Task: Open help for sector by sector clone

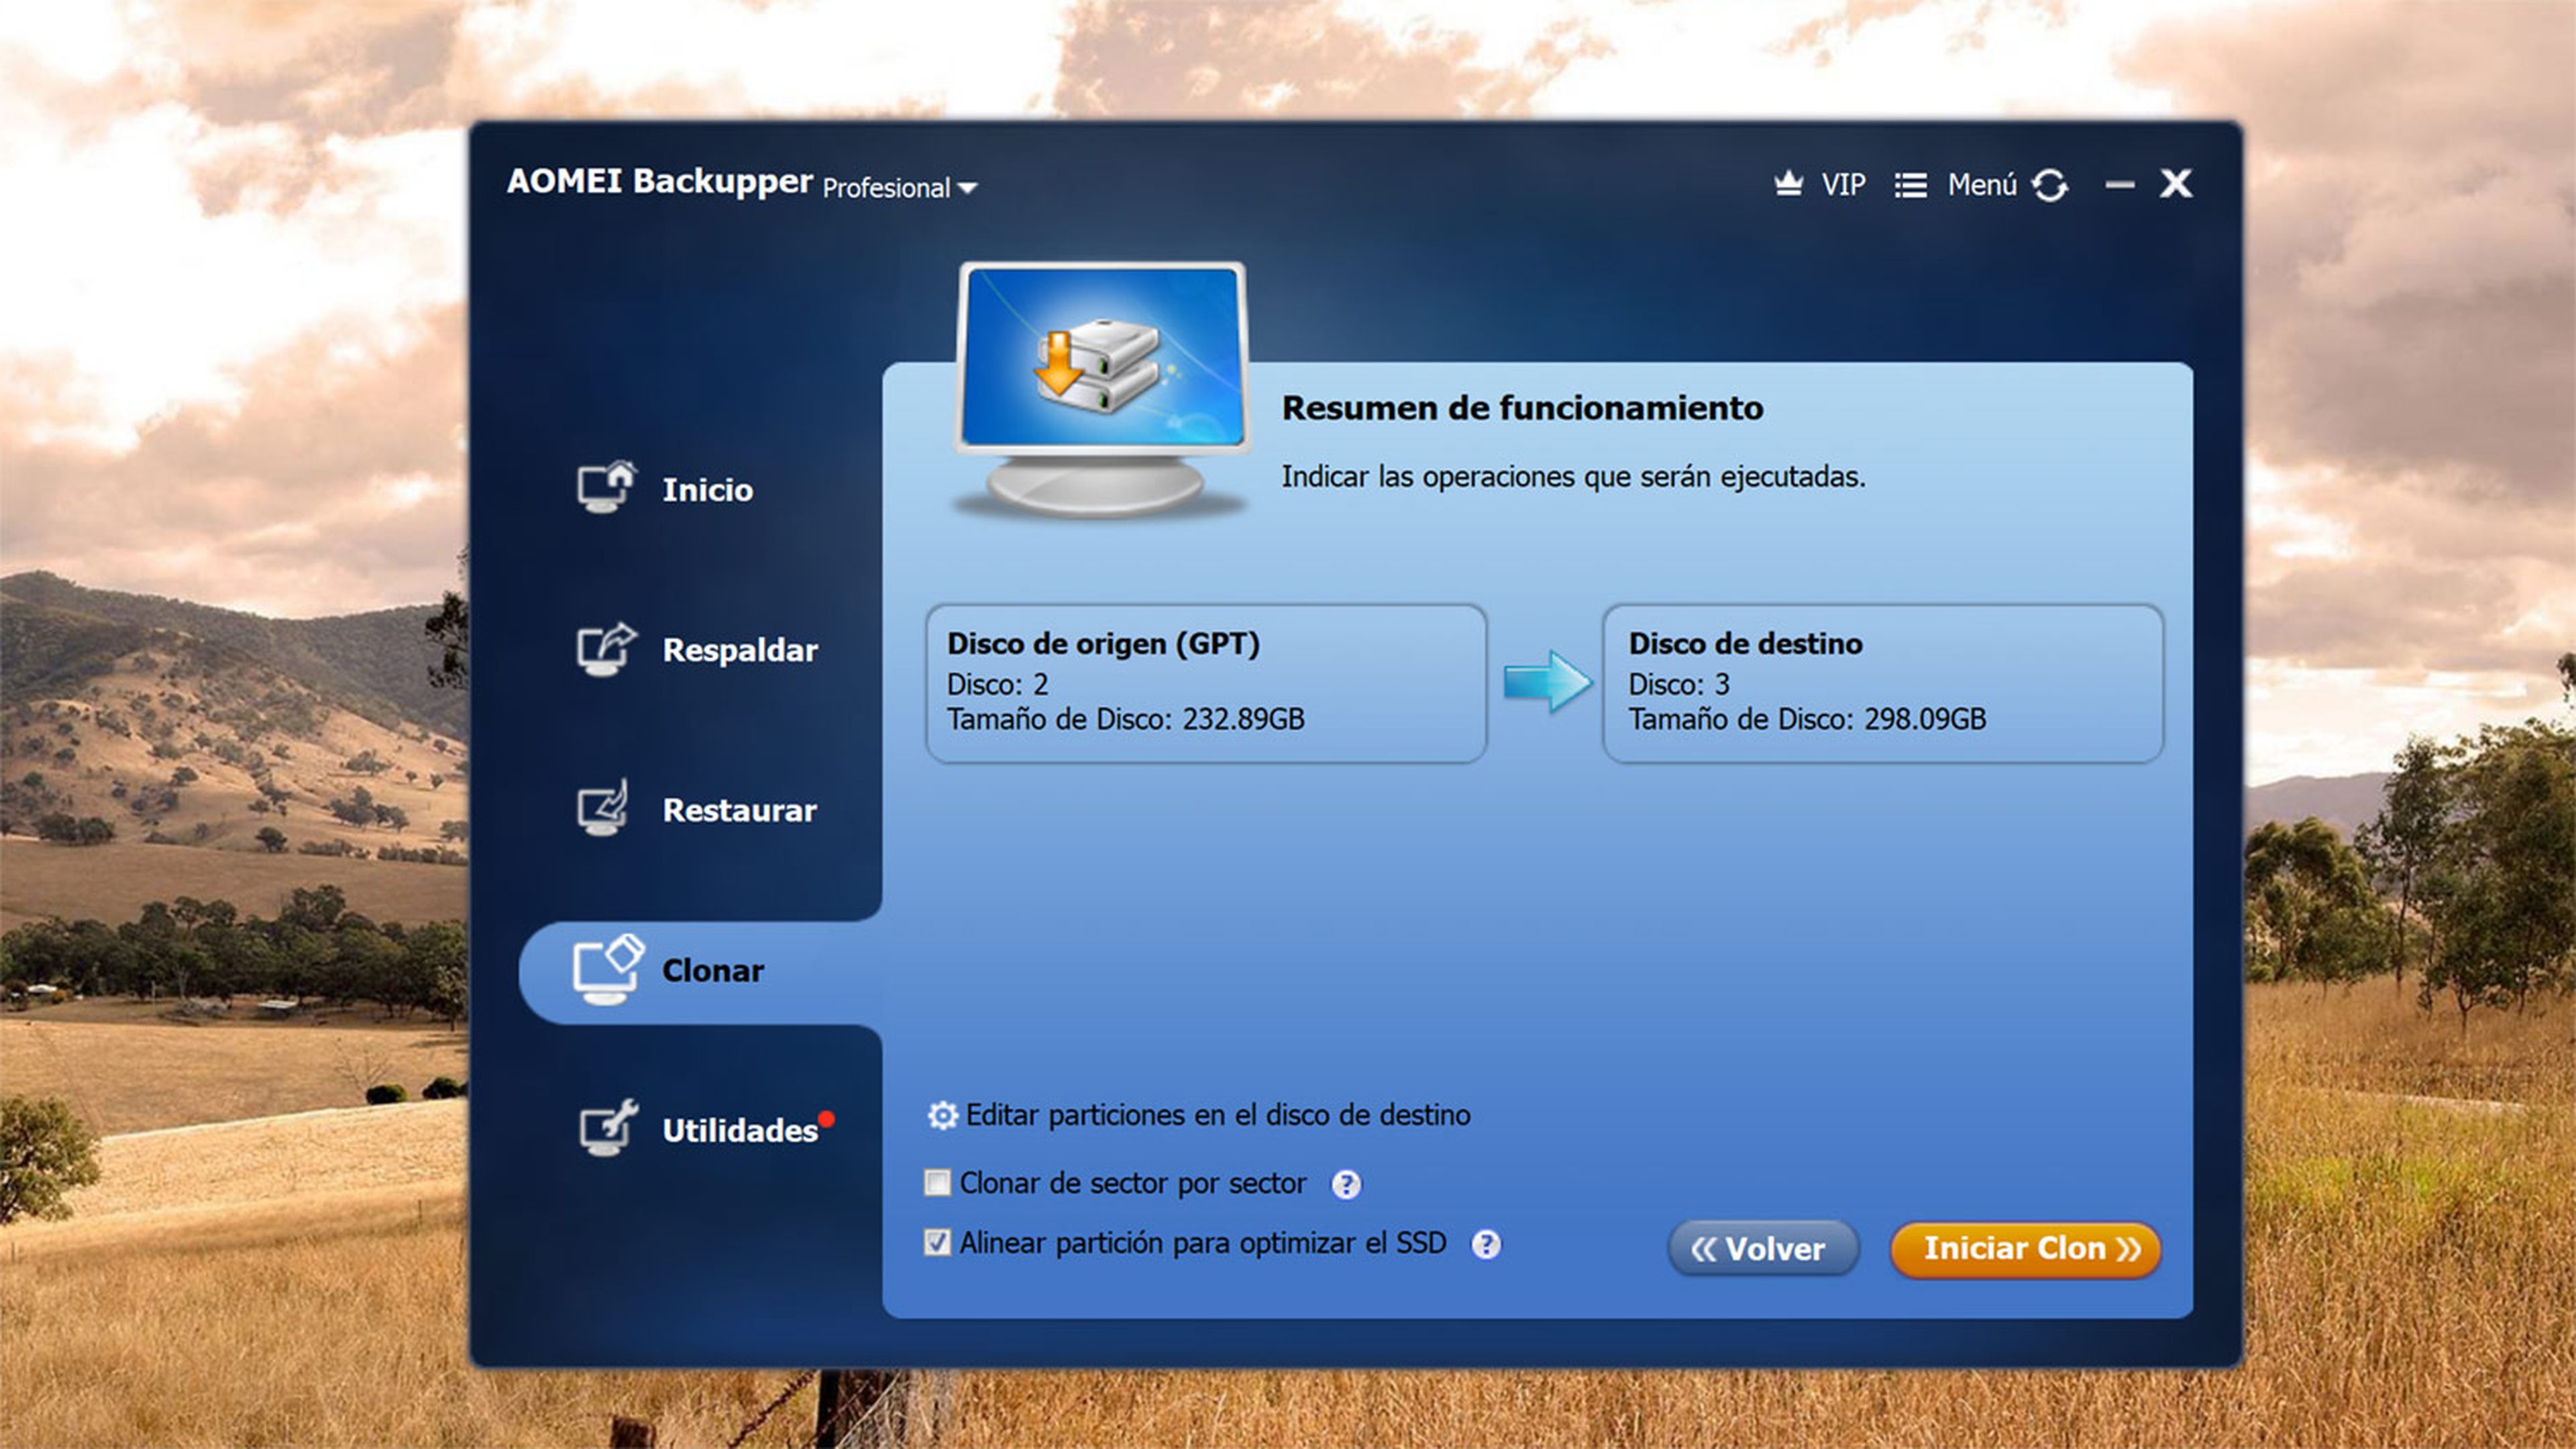Action: (x=1346, y=1184)
